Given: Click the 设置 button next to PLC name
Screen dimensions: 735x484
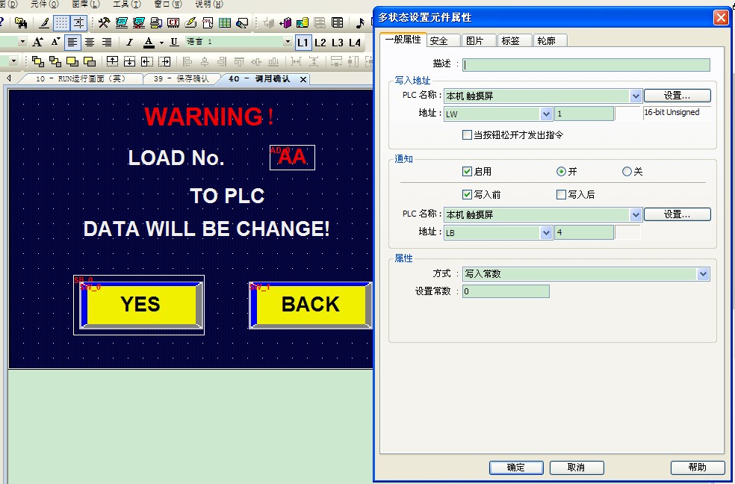Looking at the screenshot, I should tap(677, 95).
